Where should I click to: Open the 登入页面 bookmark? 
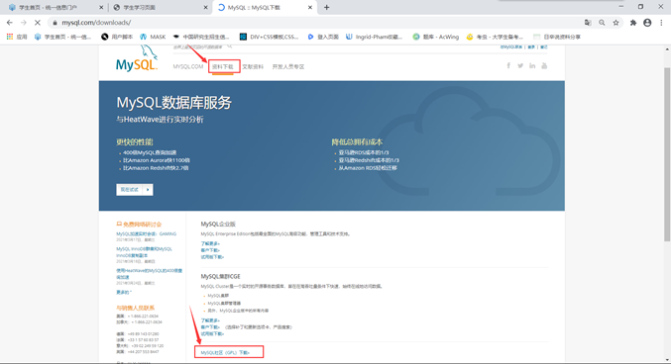[323, 37]
